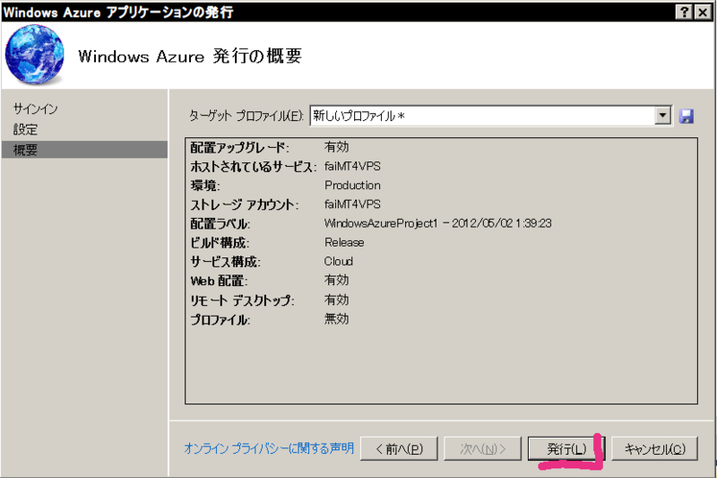717x478 pixels.
Task: Click the 無効 profile value
Action: [336, 319]
